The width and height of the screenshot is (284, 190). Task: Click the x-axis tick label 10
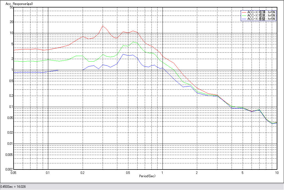[276, 173]
